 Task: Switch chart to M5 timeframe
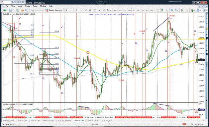120,10
